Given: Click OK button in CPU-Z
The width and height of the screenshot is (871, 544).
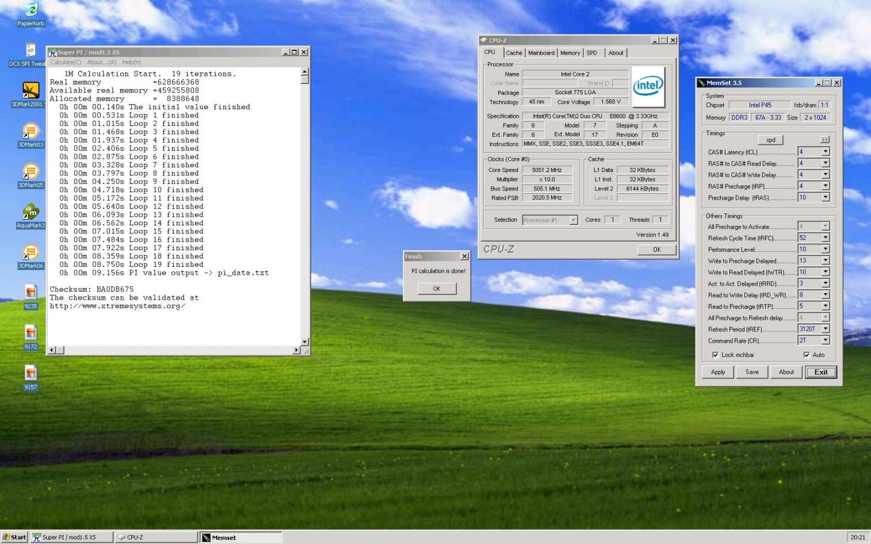Looking at the screenshot, I should [x=656, y=250].
